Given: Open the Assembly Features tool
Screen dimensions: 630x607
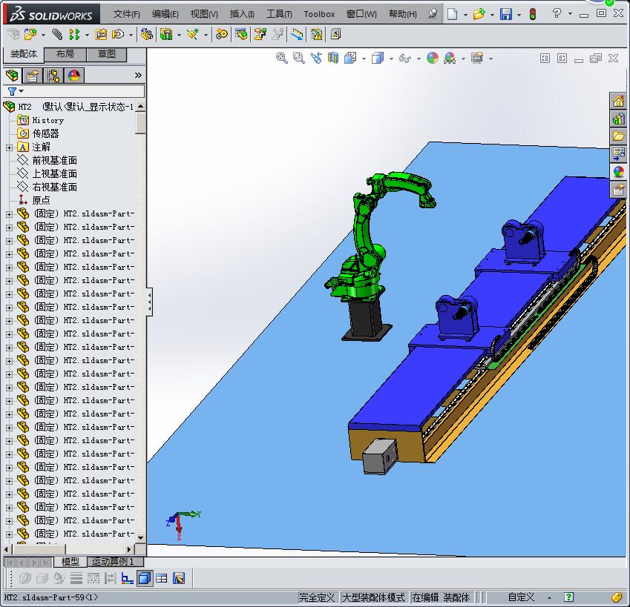Looking at the screenshot, I should tap(166, 35).
